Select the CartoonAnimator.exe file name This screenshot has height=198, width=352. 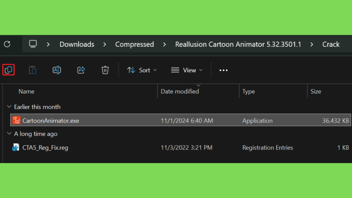coord(51,121)
